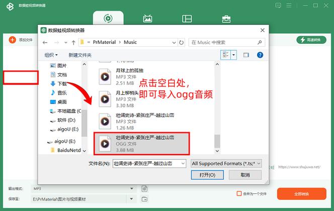Open the feedback chat icon in title bar
This screenshot has height=211, width=334.
pos(278,6)
